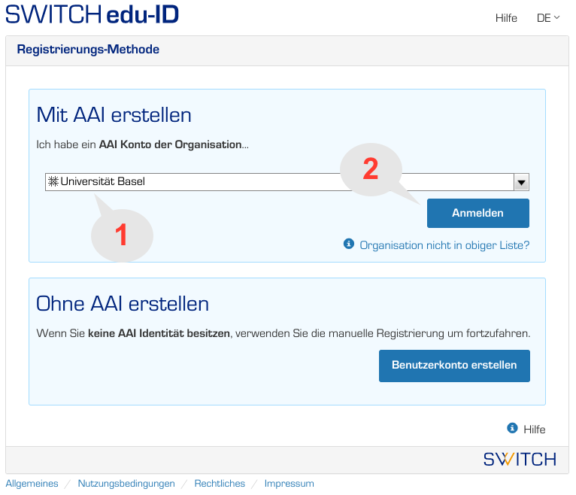The image size is (576, 495).
Task: Click the grey callout bubble numbered 2
Action: (x=371, y=169)
